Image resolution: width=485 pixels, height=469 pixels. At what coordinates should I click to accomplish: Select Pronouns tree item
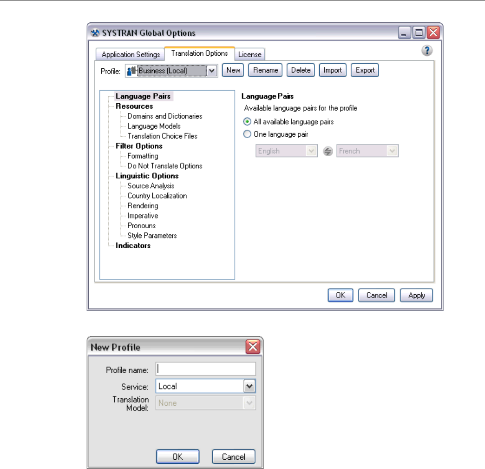(141, 225)
